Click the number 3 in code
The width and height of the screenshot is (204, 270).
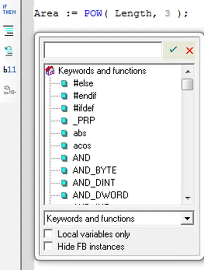tap(167, 13)
